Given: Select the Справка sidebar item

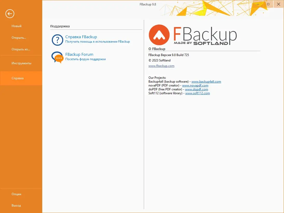Looking at the screenshot, I should 21,78.
